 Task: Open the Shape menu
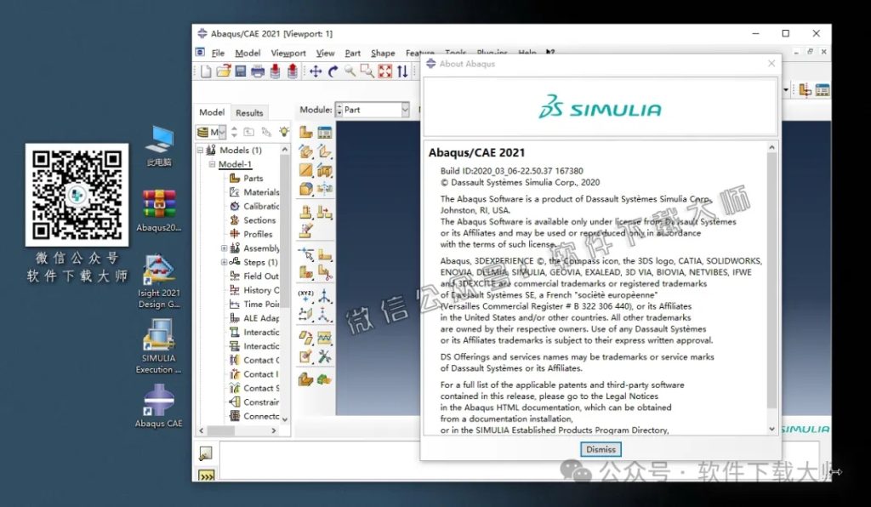coord(382,52)
